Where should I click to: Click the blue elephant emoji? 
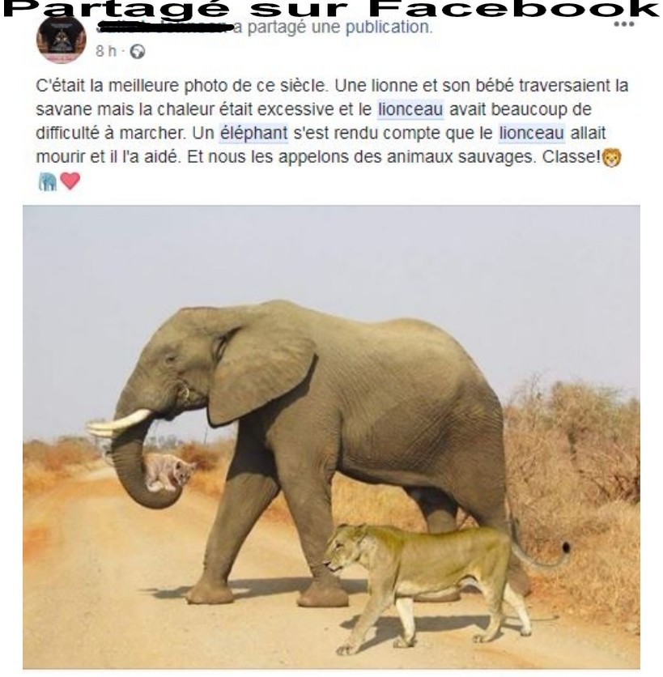48,181
